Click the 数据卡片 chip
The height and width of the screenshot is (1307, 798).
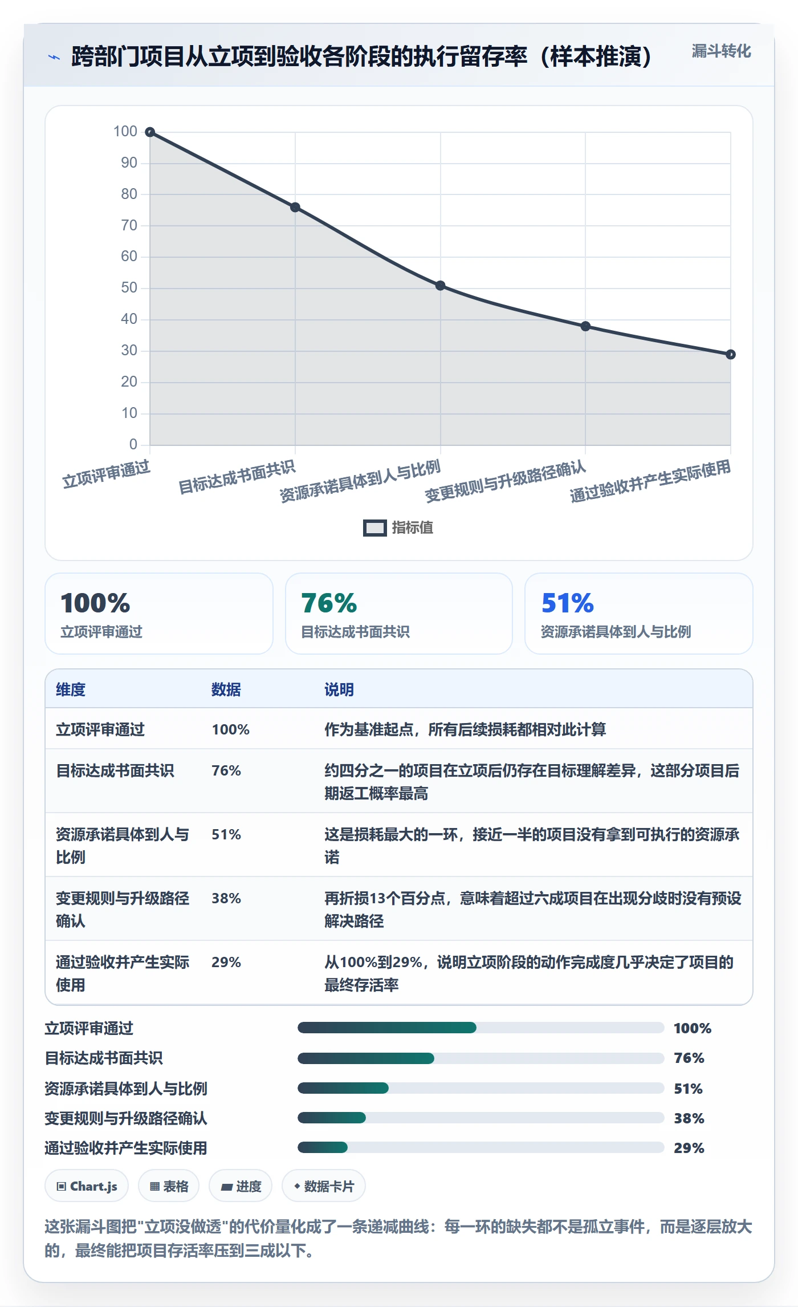[x=324, y=1186]
